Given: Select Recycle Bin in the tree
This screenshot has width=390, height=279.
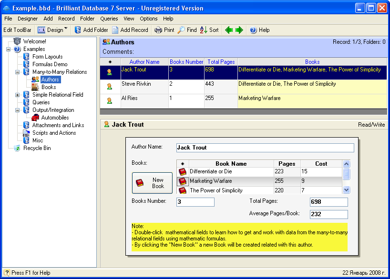Looking at the screenshot, I should 37,148.
